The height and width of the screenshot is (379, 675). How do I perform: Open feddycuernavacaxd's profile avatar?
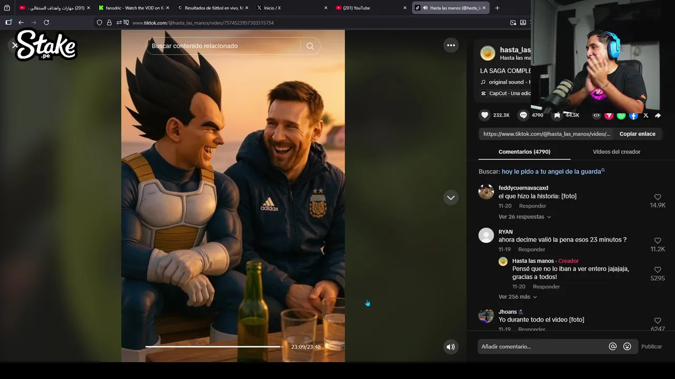[x=486, y=192]
